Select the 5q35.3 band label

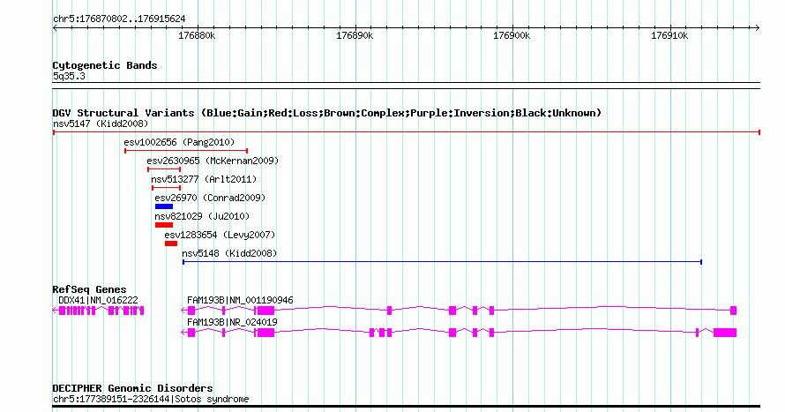click(69, 77)
